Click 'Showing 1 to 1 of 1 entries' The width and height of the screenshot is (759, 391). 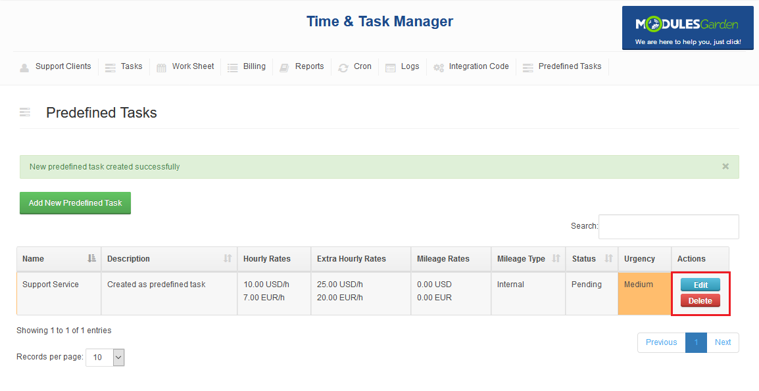click(x=64, y=331)
